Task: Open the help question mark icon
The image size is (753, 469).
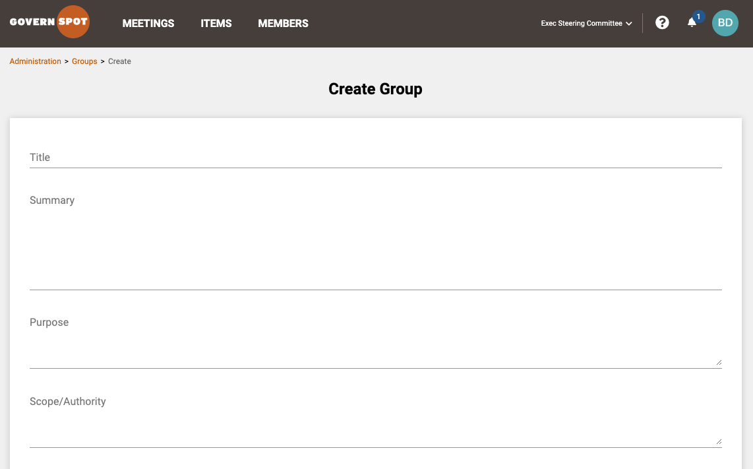Action: click(662, 22)
